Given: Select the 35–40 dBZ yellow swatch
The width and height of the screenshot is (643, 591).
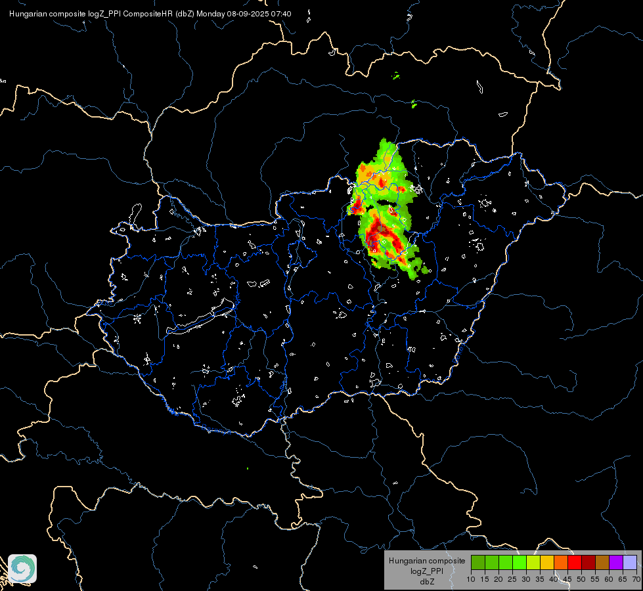Looking at the screenshot, I should [547, 562].
